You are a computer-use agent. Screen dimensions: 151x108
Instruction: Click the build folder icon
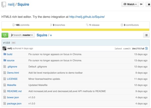(5, 54)
